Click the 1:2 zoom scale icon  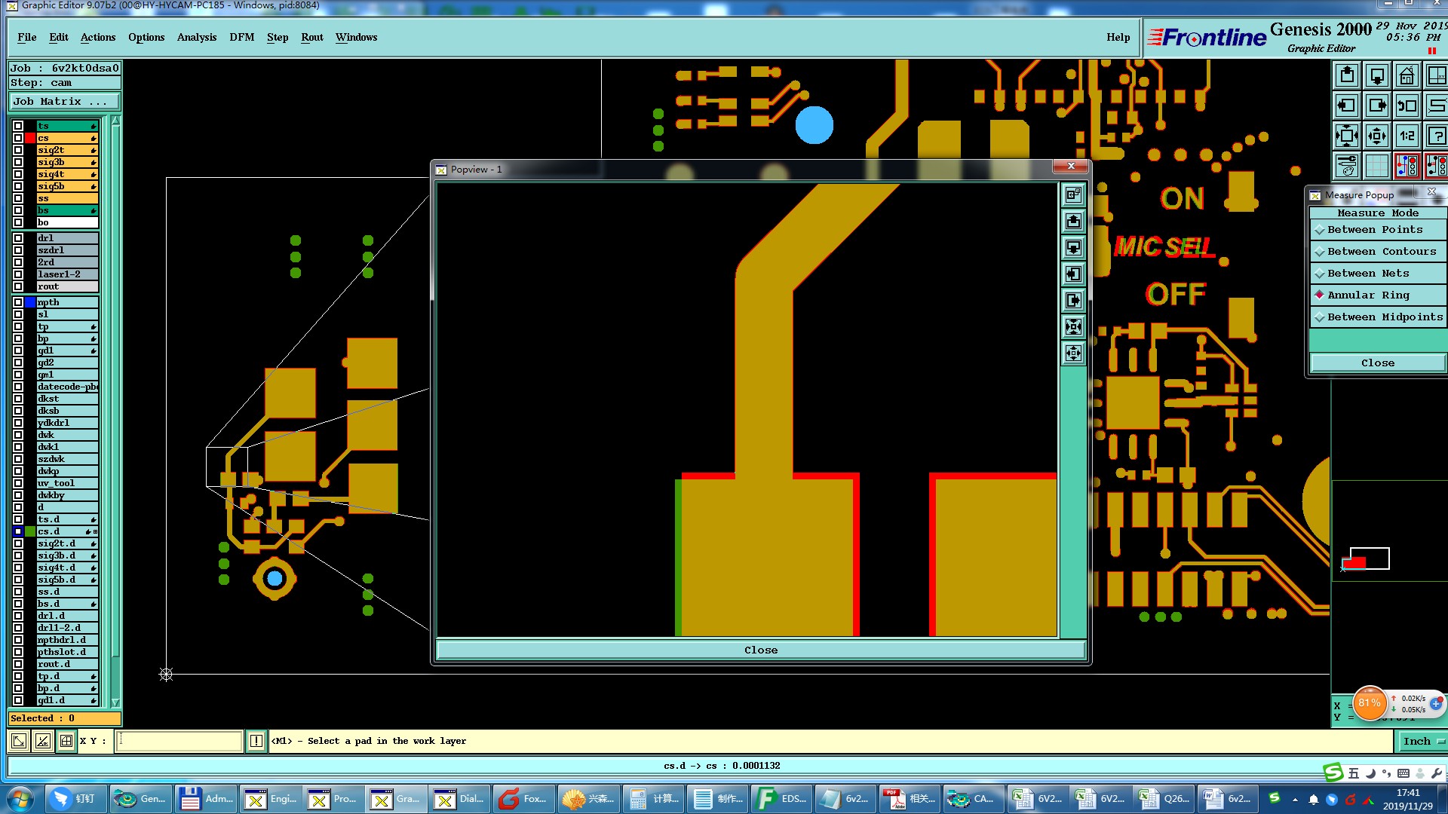click(1407, 136)
